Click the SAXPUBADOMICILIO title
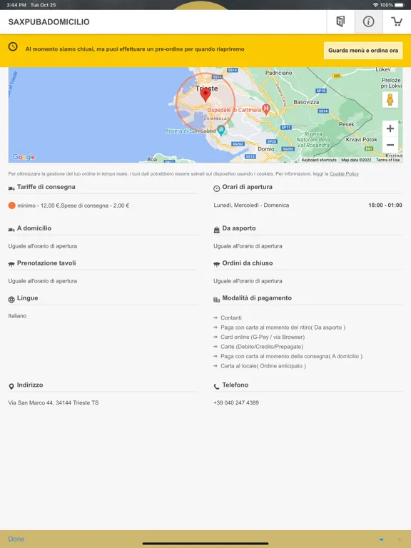The width and height of the screenshot is (411, 548). (49, 22)
